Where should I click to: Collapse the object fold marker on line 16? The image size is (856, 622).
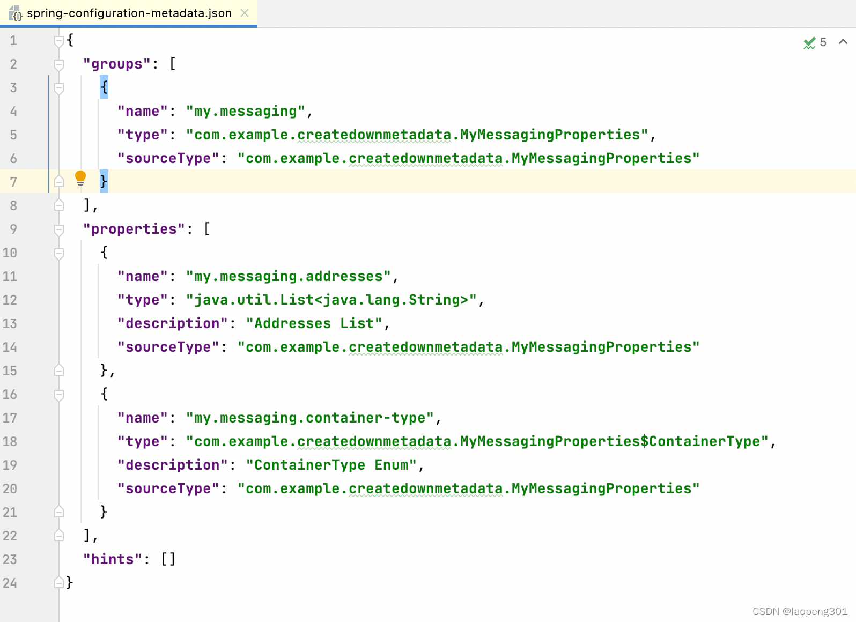pos(59,395)
